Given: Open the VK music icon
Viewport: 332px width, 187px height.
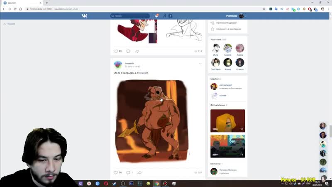Looking at the screenshot, I should (x=164, y=16).
